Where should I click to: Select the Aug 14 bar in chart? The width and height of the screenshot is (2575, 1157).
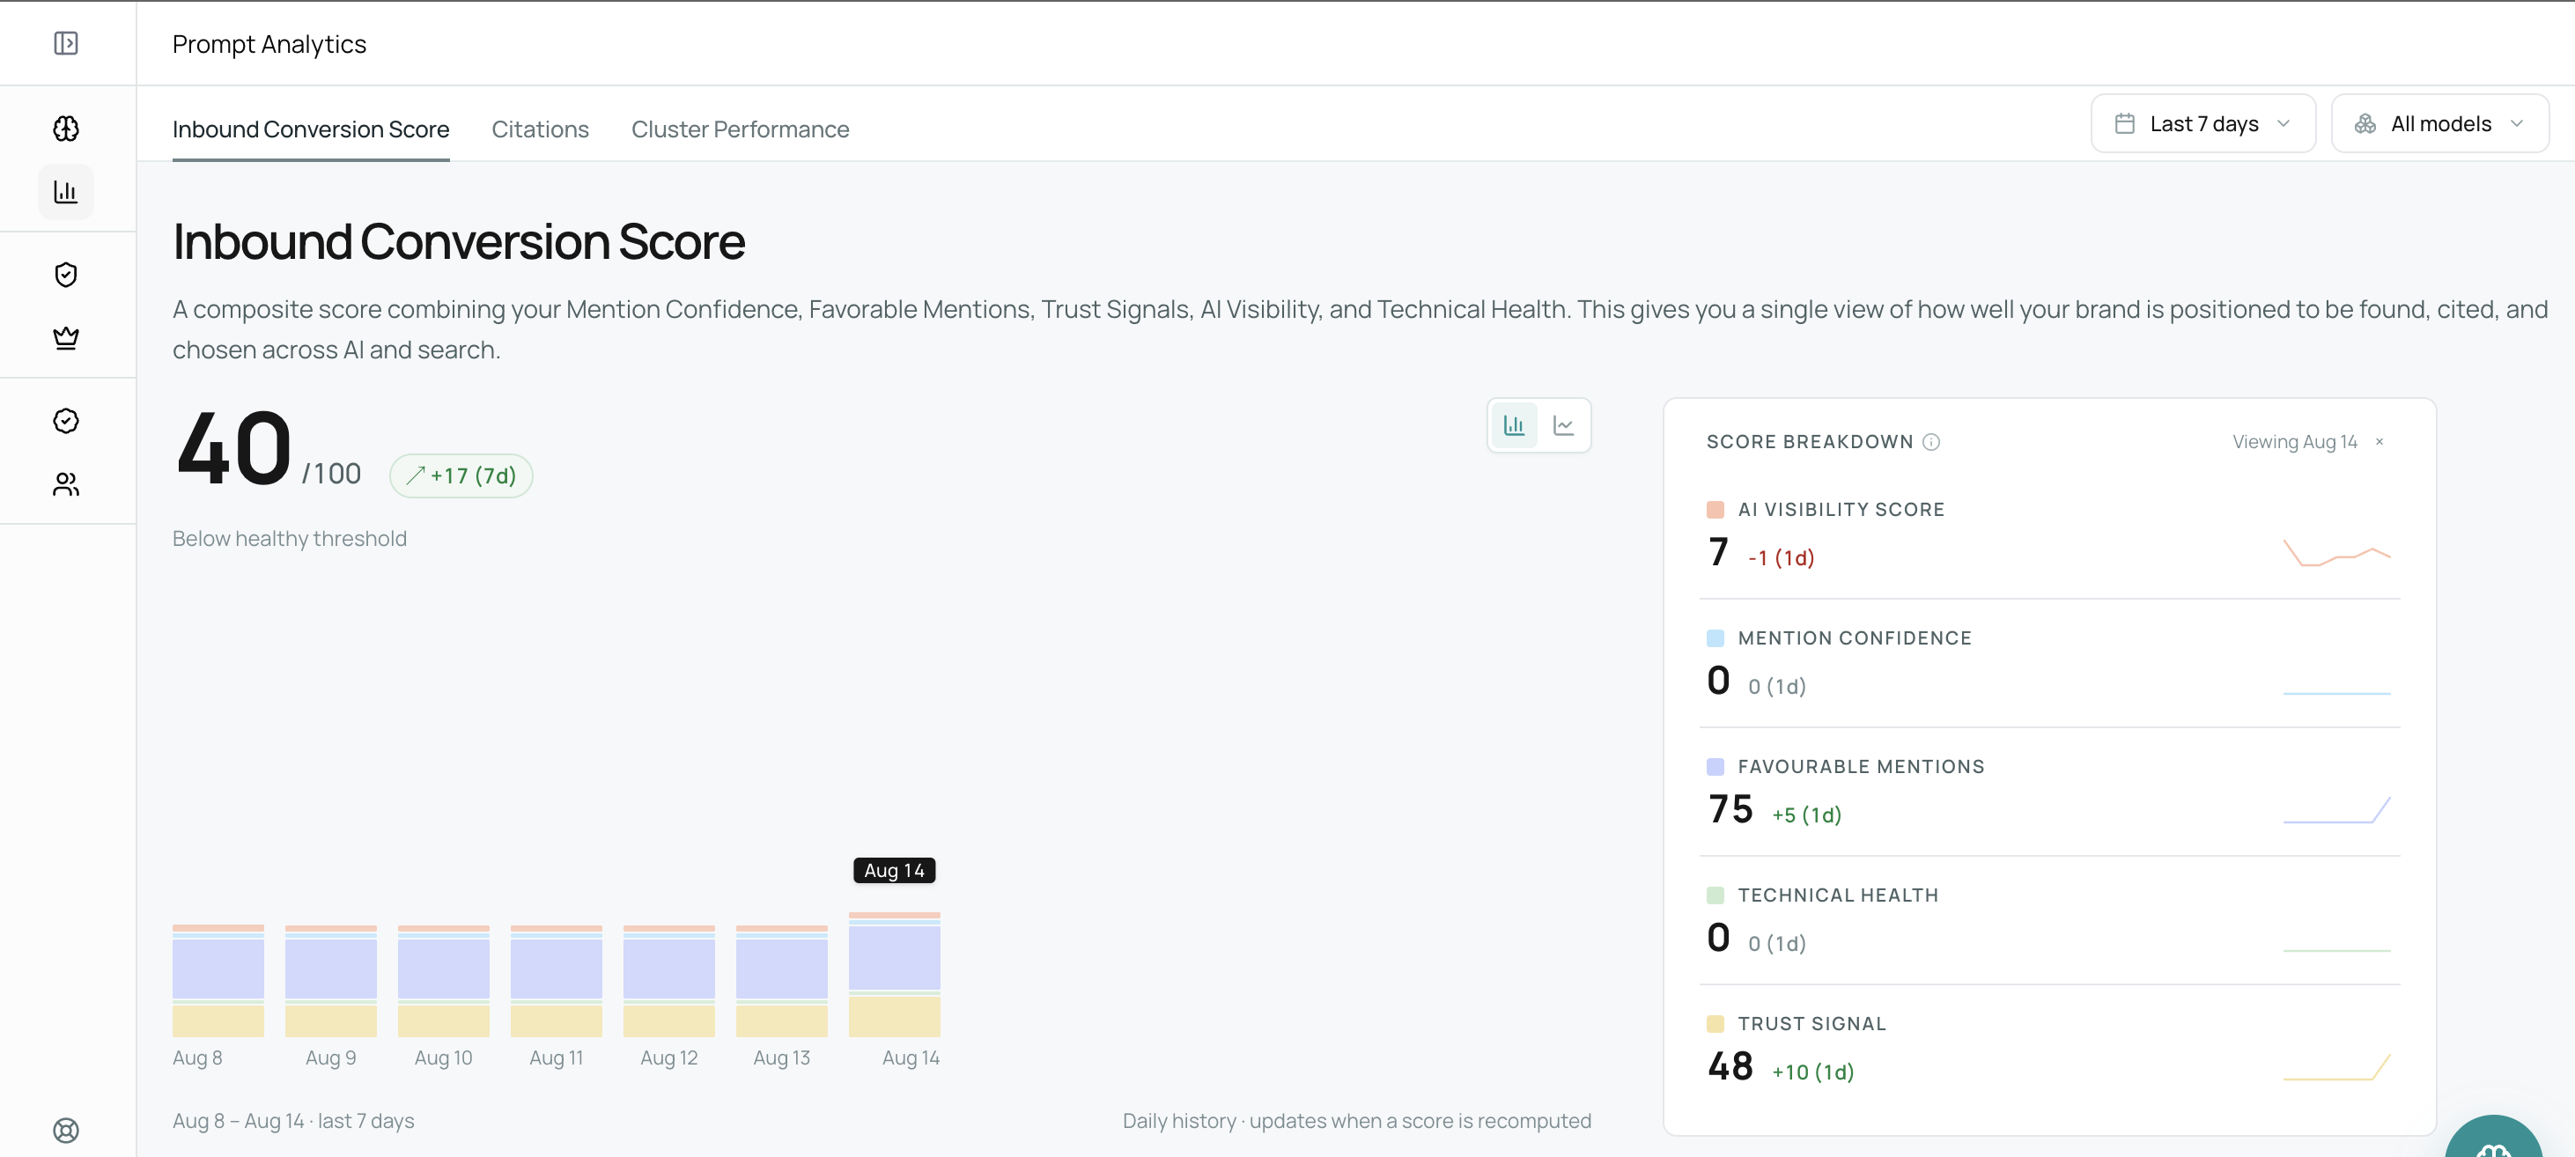pyautogui.click(x=895, y=974)
